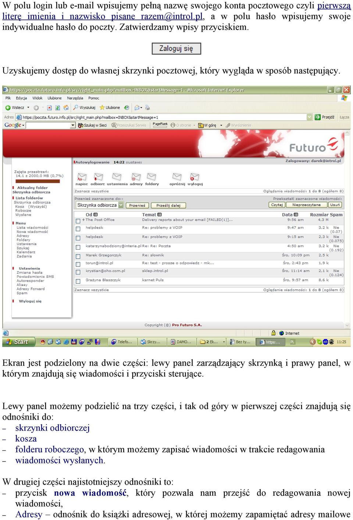Click the opróżnij empty trash icon
Viewport: 353px width, 520px height.
point(177,177)
